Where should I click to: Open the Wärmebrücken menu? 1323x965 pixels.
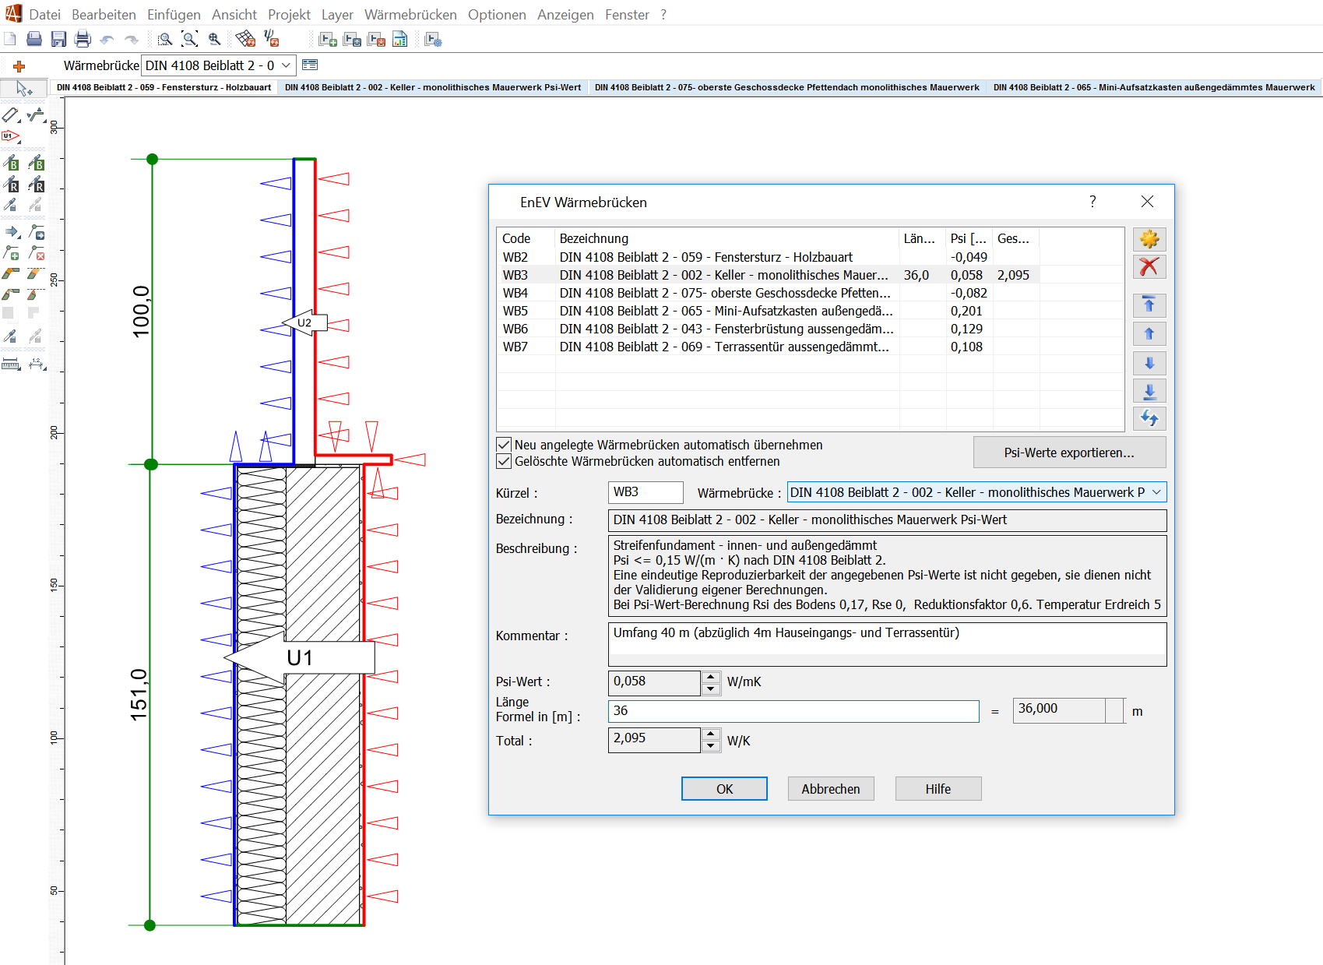[410, 15]
